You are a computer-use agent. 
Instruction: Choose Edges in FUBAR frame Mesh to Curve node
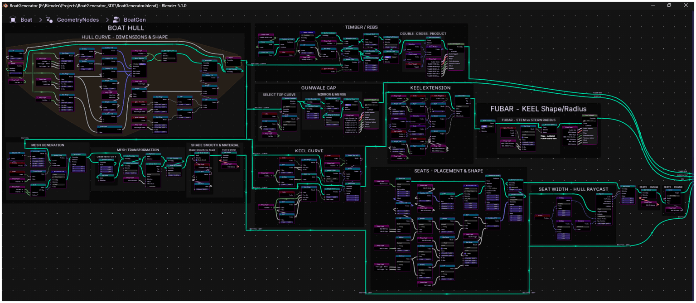[x=484, y=126]
